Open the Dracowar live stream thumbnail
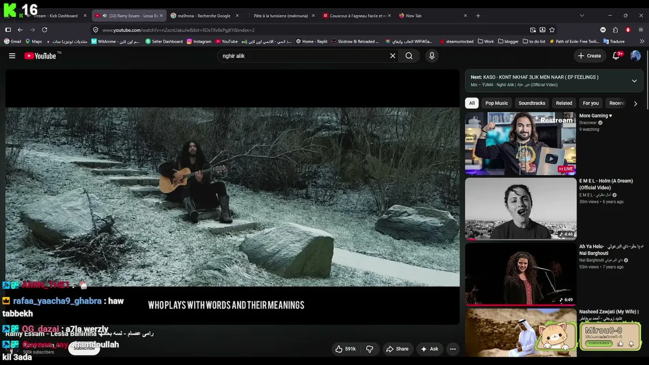This screenshot has height=365, width=649. point(521,143)
